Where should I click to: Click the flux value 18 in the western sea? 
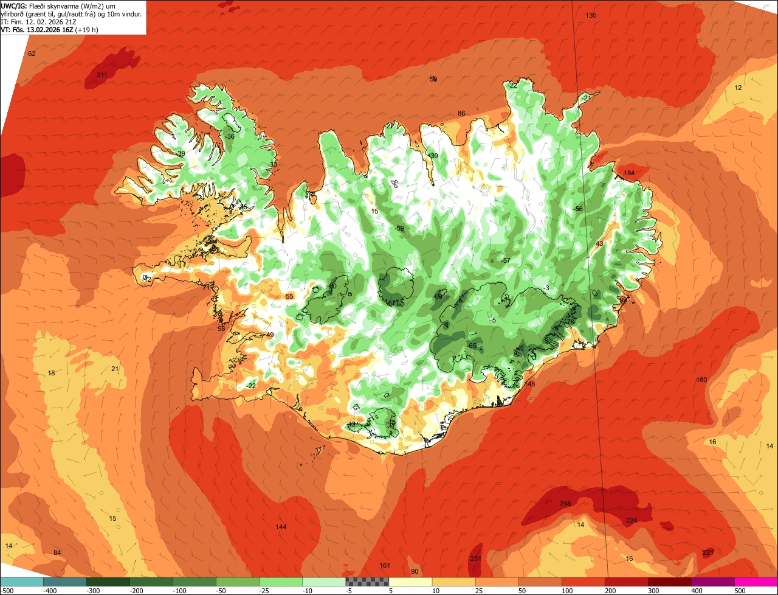coord(51,373)
